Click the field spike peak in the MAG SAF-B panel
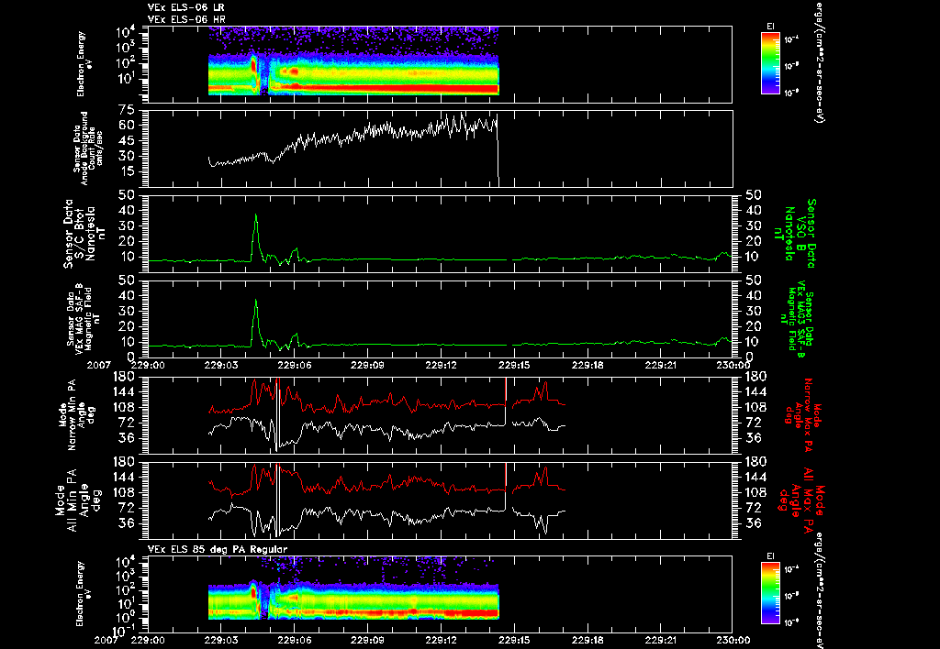 (256, 301)
